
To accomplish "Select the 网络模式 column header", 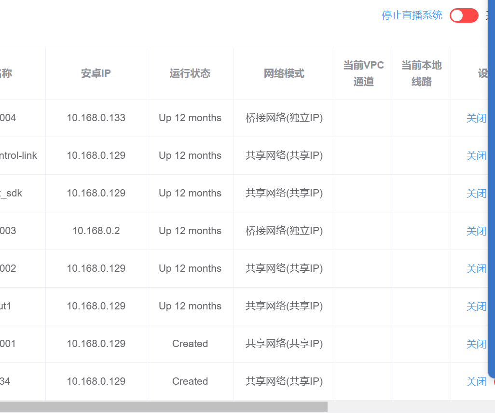I will 284,74.
